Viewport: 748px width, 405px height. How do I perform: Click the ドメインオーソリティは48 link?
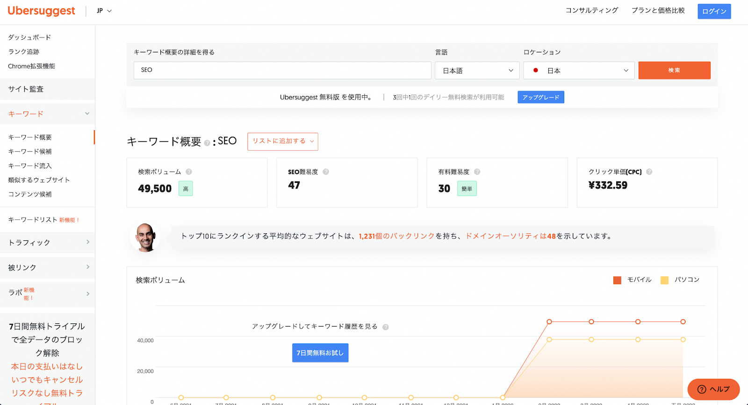511,236
